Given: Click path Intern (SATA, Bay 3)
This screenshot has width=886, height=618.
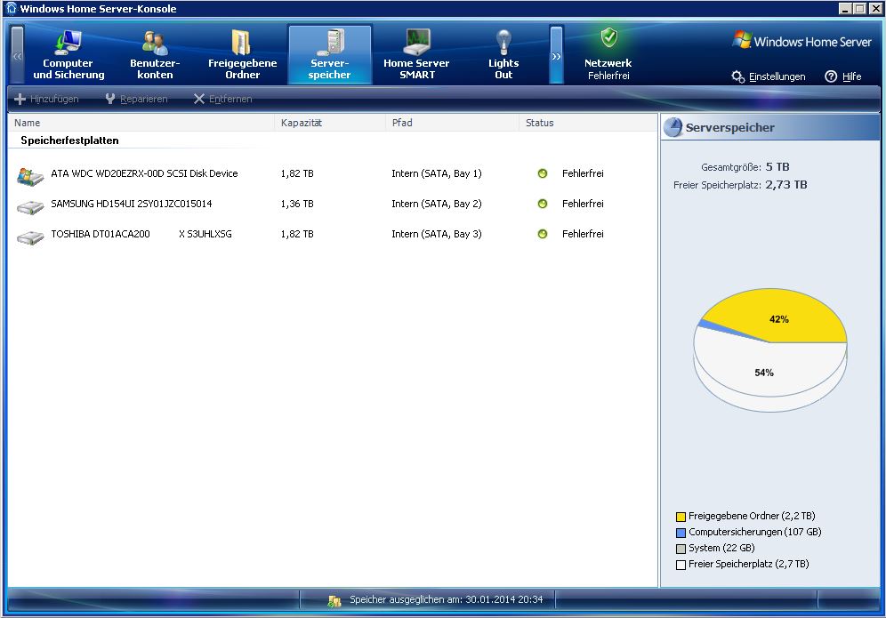Looking at the screenshot, I should pos(437,234).
